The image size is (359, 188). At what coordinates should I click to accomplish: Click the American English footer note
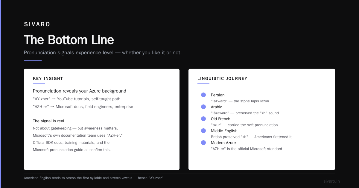point(94,178)
